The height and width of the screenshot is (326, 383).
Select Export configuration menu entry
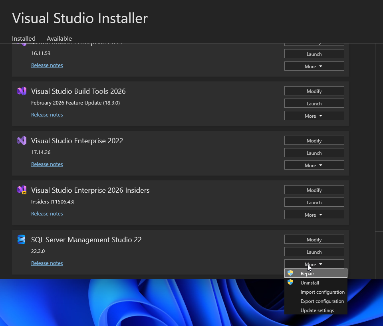[x=316, y=301]
